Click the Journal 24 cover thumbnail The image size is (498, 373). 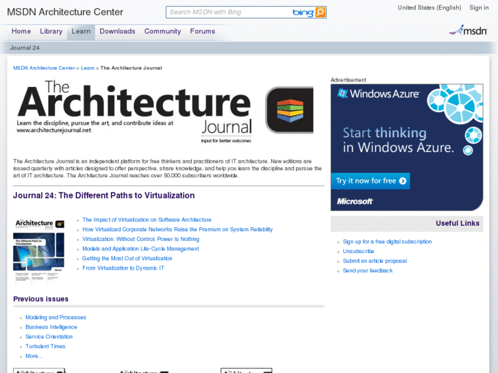[x=39, y=250]
